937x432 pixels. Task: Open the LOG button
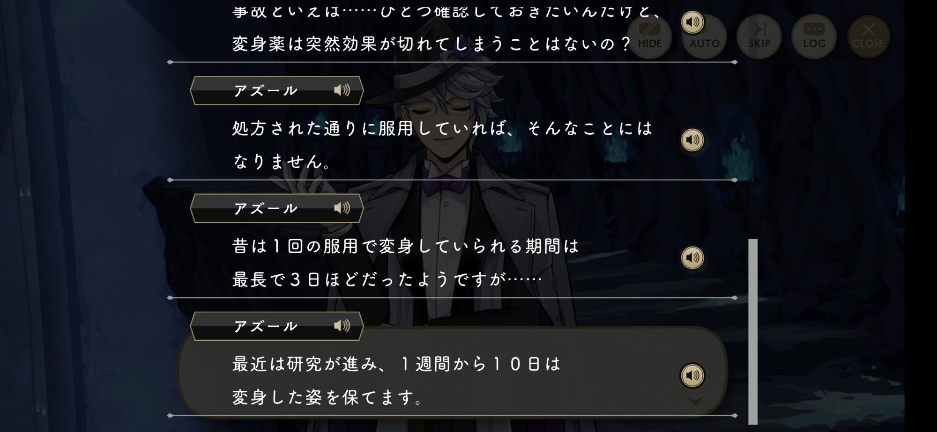(x=814, y=37)
